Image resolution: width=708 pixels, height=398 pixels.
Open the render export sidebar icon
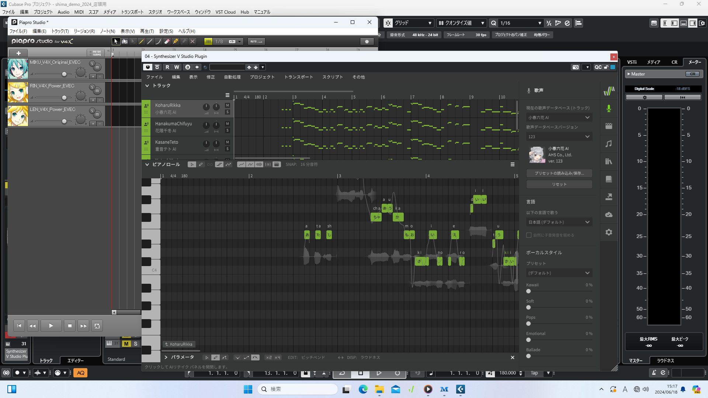pyautogui.click(x=609, y=197)
